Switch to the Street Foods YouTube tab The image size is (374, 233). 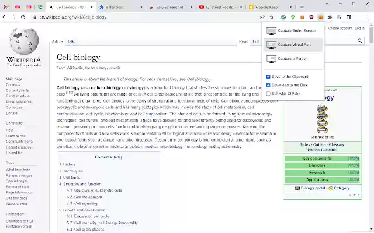221,7
